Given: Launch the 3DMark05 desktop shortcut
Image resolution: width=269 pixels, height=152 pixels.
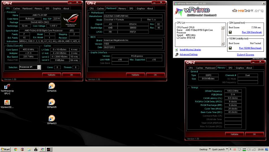Looking at the screenshot, I should coord(52,103).
